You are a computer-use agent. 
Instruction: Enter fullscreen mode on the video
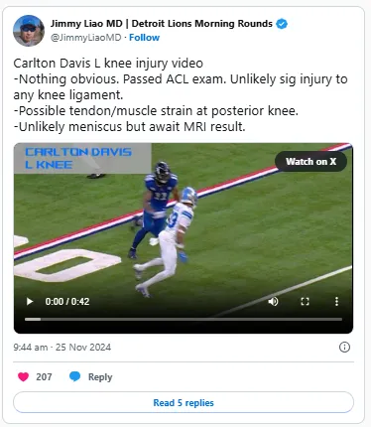305,301
